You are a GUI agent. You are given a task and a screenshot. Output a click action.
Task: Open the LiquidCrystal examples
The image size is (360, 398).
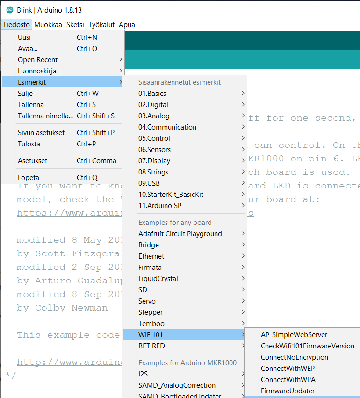pos(184,278)
